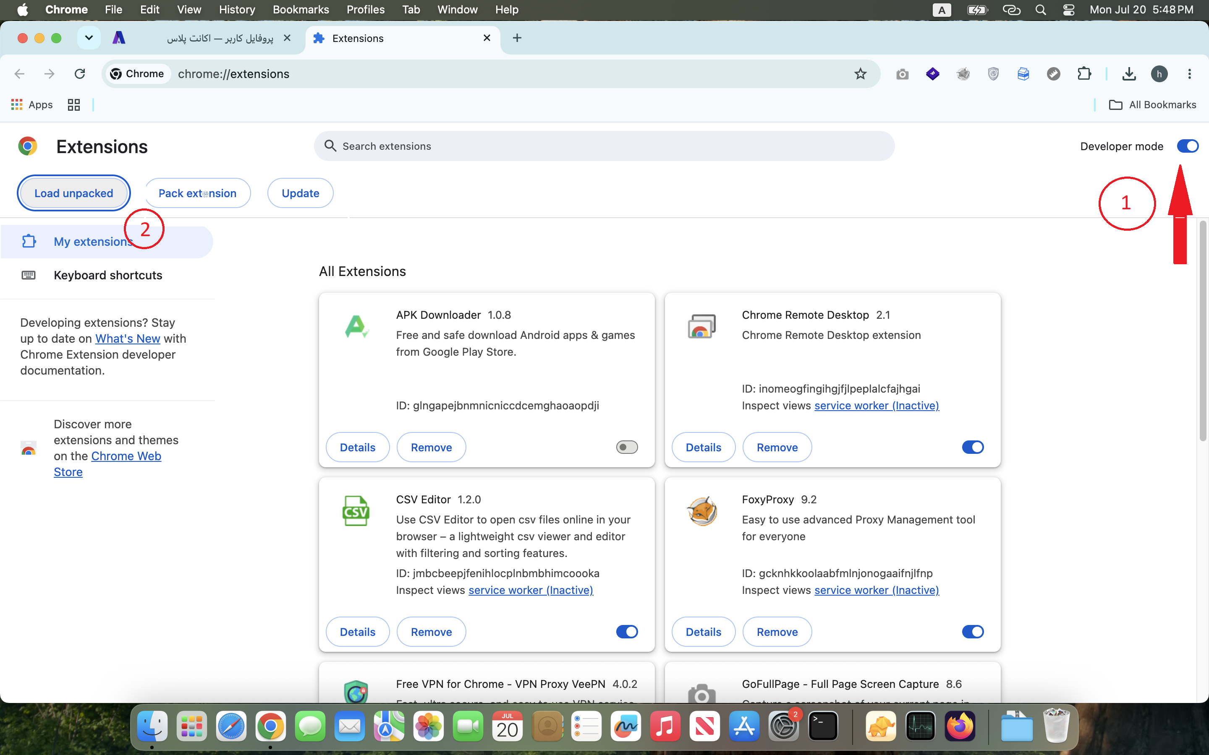This screenshot has height=755, width=1209.
Task: Open the File menu
Action: (113, 10)
